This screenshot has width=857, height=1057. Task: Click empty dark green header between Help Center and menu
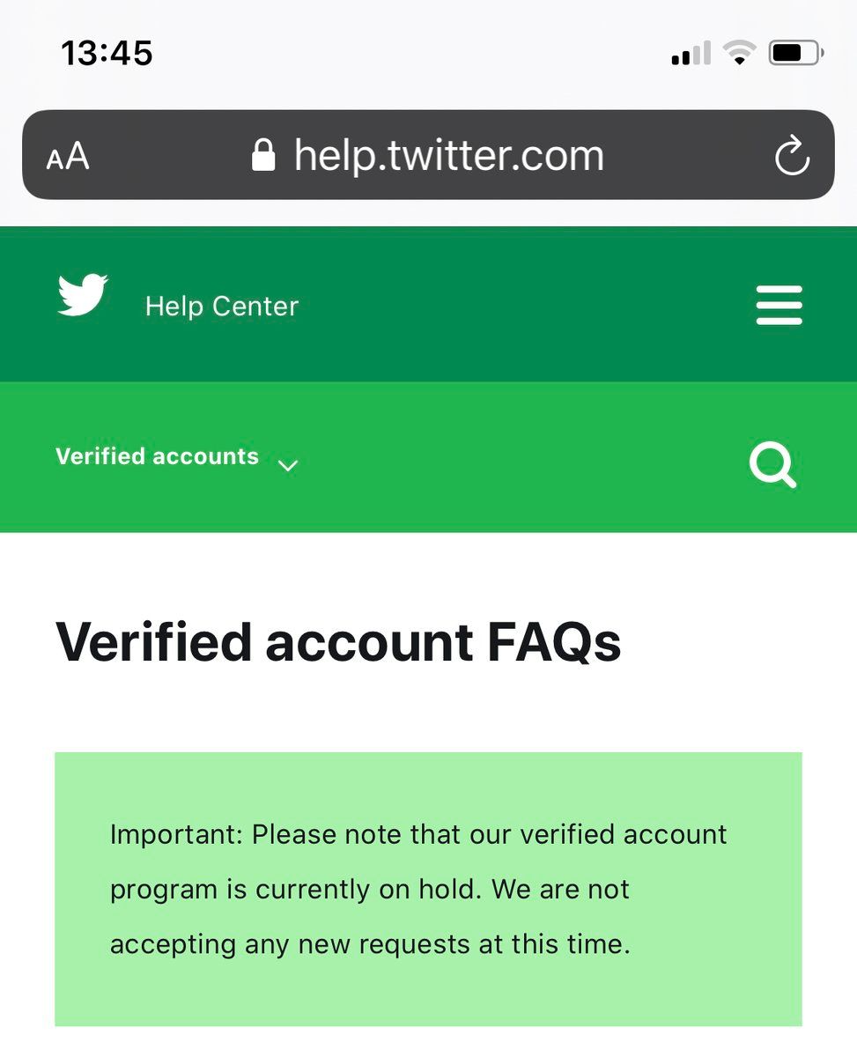pyautogui.click(x=528, y=306)
